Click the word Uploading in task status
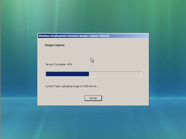 [x=67, y=86]
